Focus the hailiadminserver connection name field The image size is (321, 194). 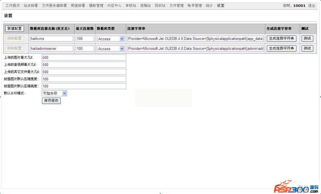click(51, 48)
